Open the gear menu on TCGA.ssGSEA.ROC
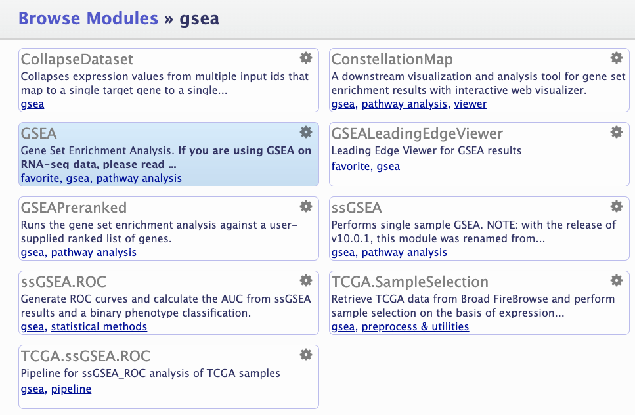Screen dimensions: 635x415 click(305, 354)
